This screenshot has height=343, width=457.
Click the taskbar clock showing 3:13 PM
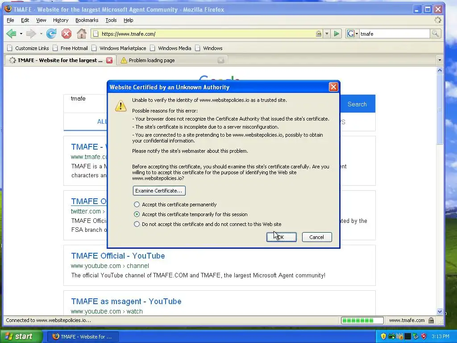click(440, 336)
